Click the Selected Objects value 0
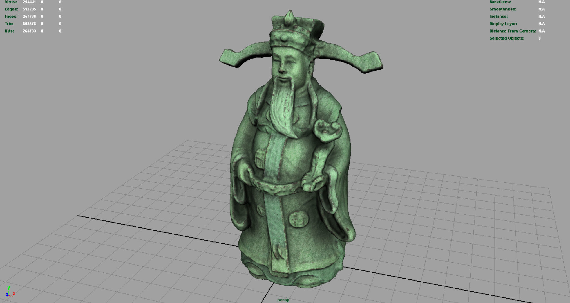Screen dimensions: 570x303 coord(540,38)
